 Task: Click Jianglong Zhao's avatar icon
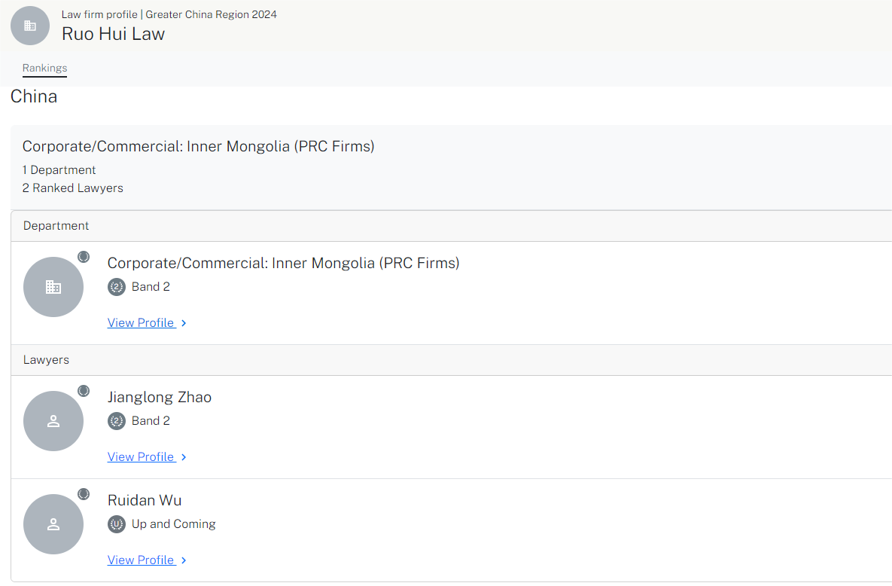click(53, 421)
